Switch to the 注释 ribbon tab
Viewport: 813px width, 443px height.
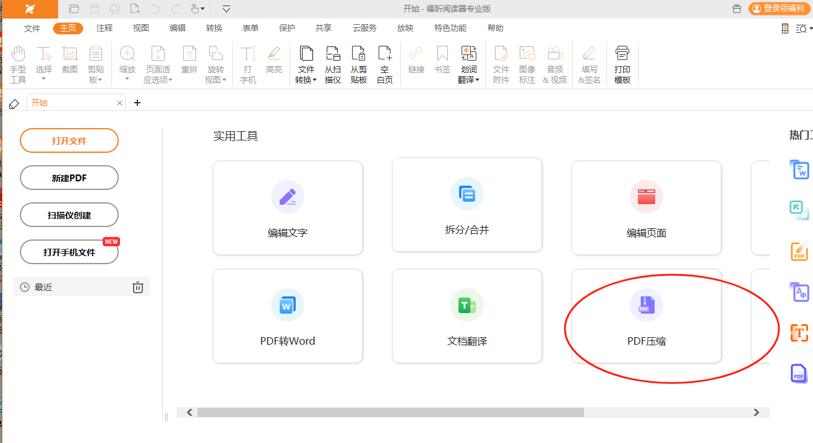[x=105, y=28]
